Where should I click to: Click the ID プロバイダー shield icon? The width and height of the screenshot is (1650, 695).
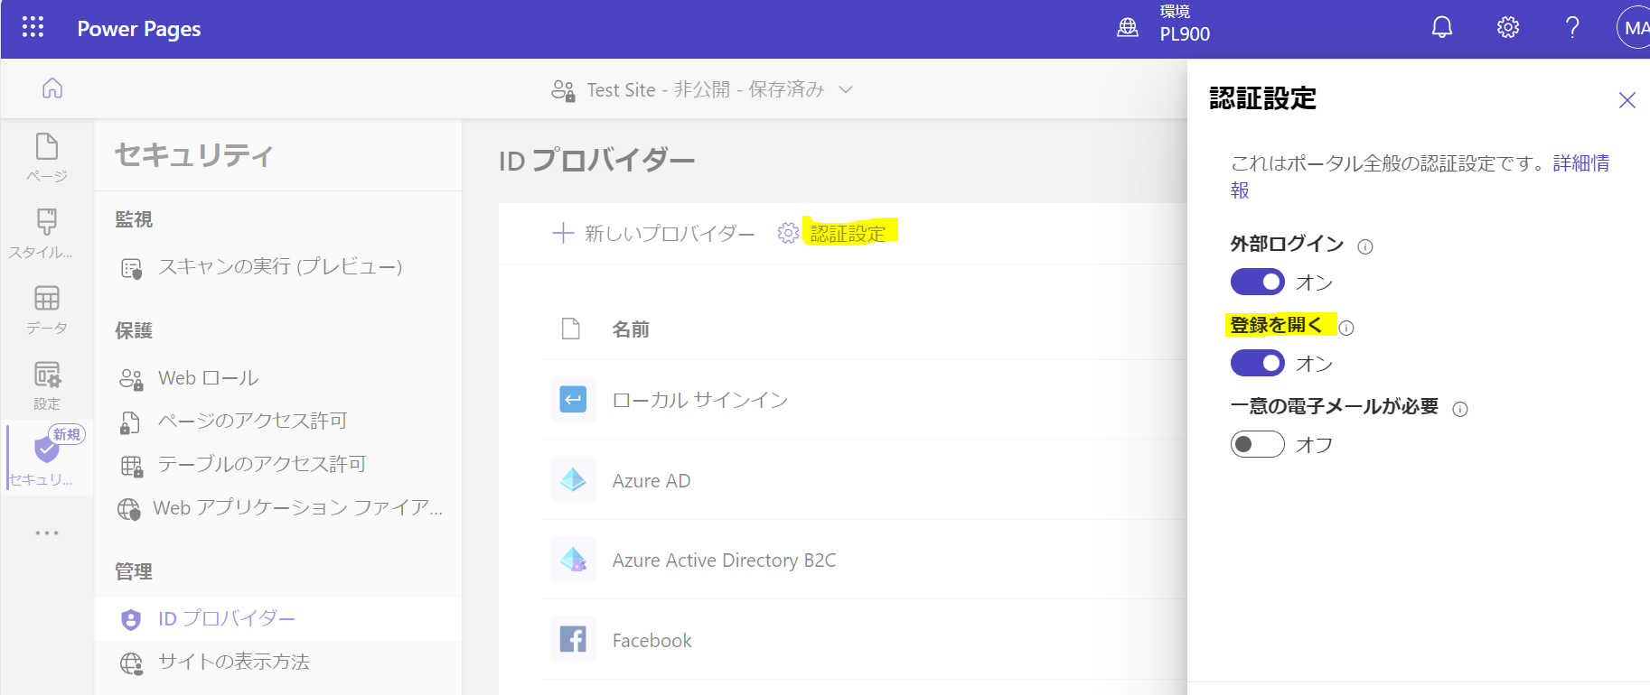[131, 620]
